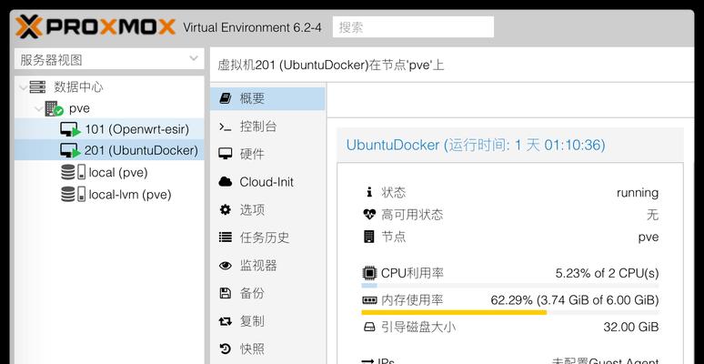Click the 5.23% of 2 CPU(s) value
Screen dimensions: 704x364
[607, 273]
